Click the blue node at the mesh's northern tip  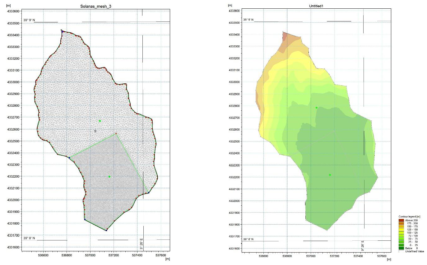[x=63, y=31]
